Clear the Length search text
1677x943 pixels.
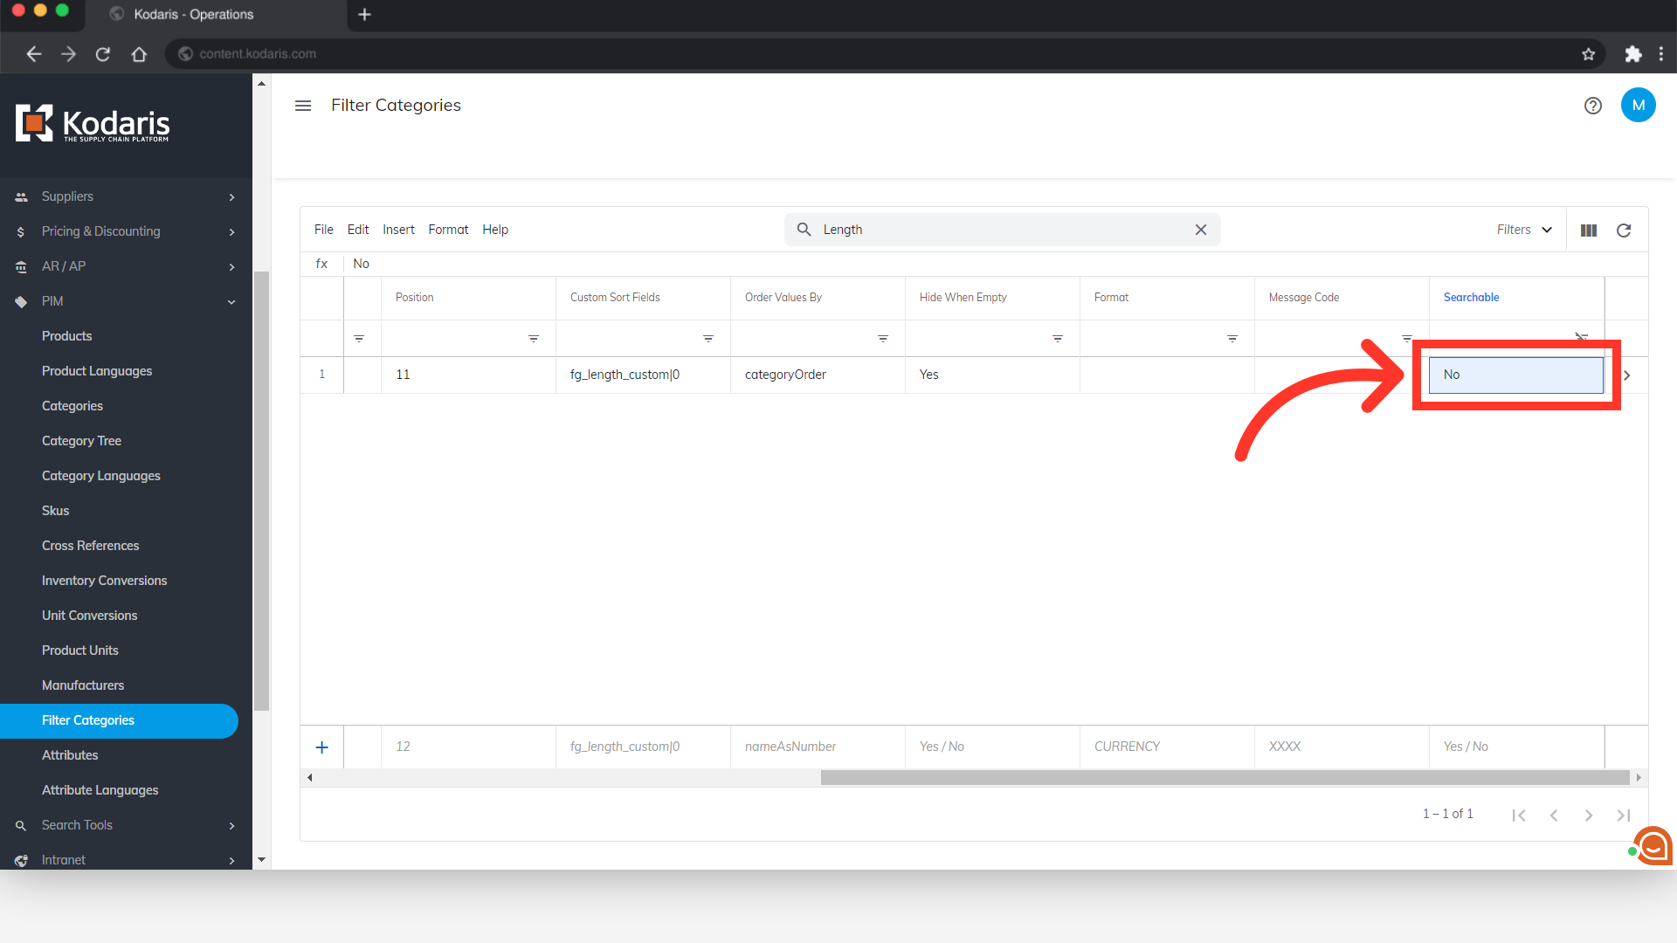tap(1201, 230)
